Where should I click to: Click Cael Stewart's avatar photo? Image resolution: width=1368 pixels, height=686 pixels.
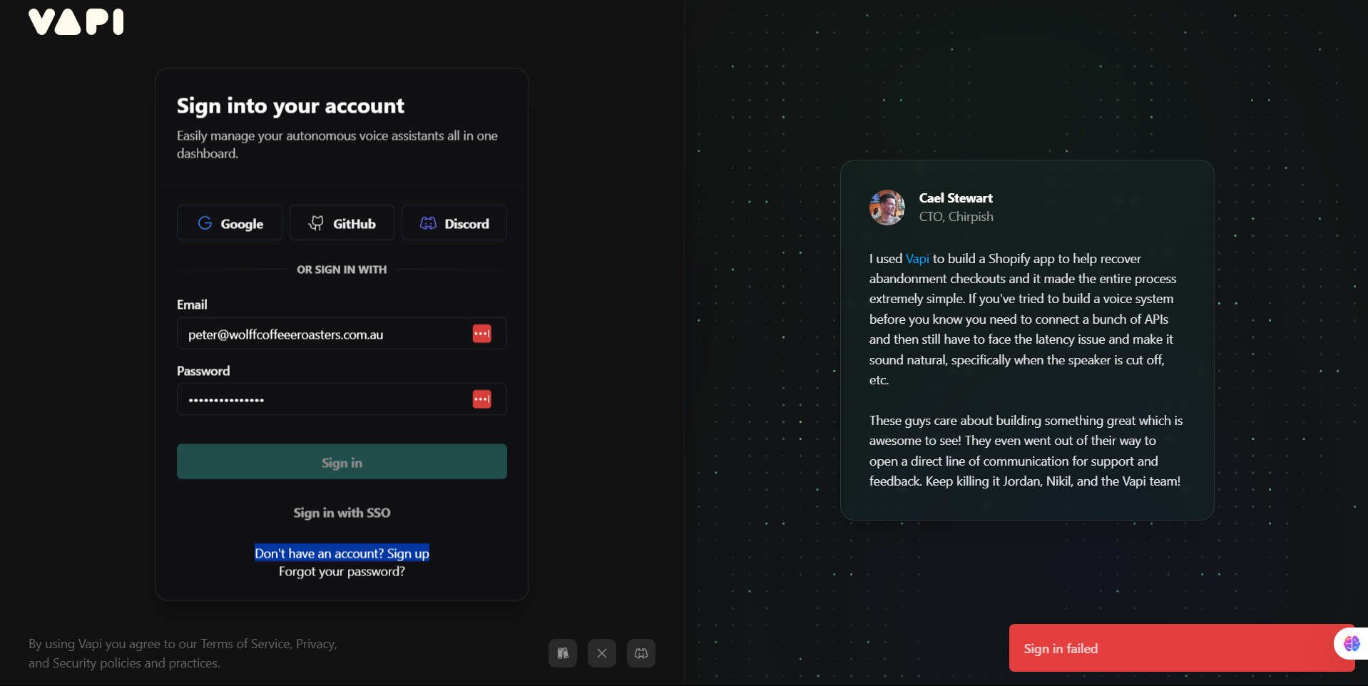887,208
